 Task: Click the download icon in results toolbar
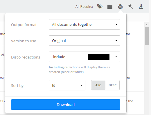[x=141, y=7]
